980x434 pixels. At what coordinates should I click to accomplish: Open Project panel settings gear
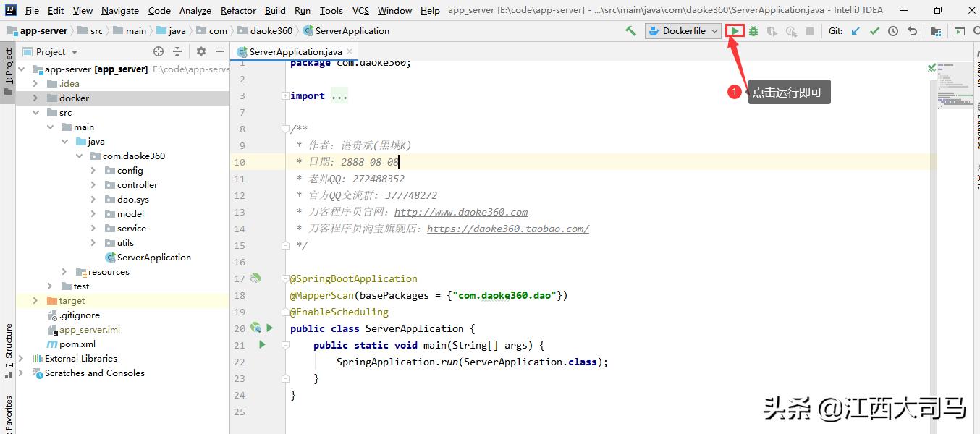pos(201,51)
